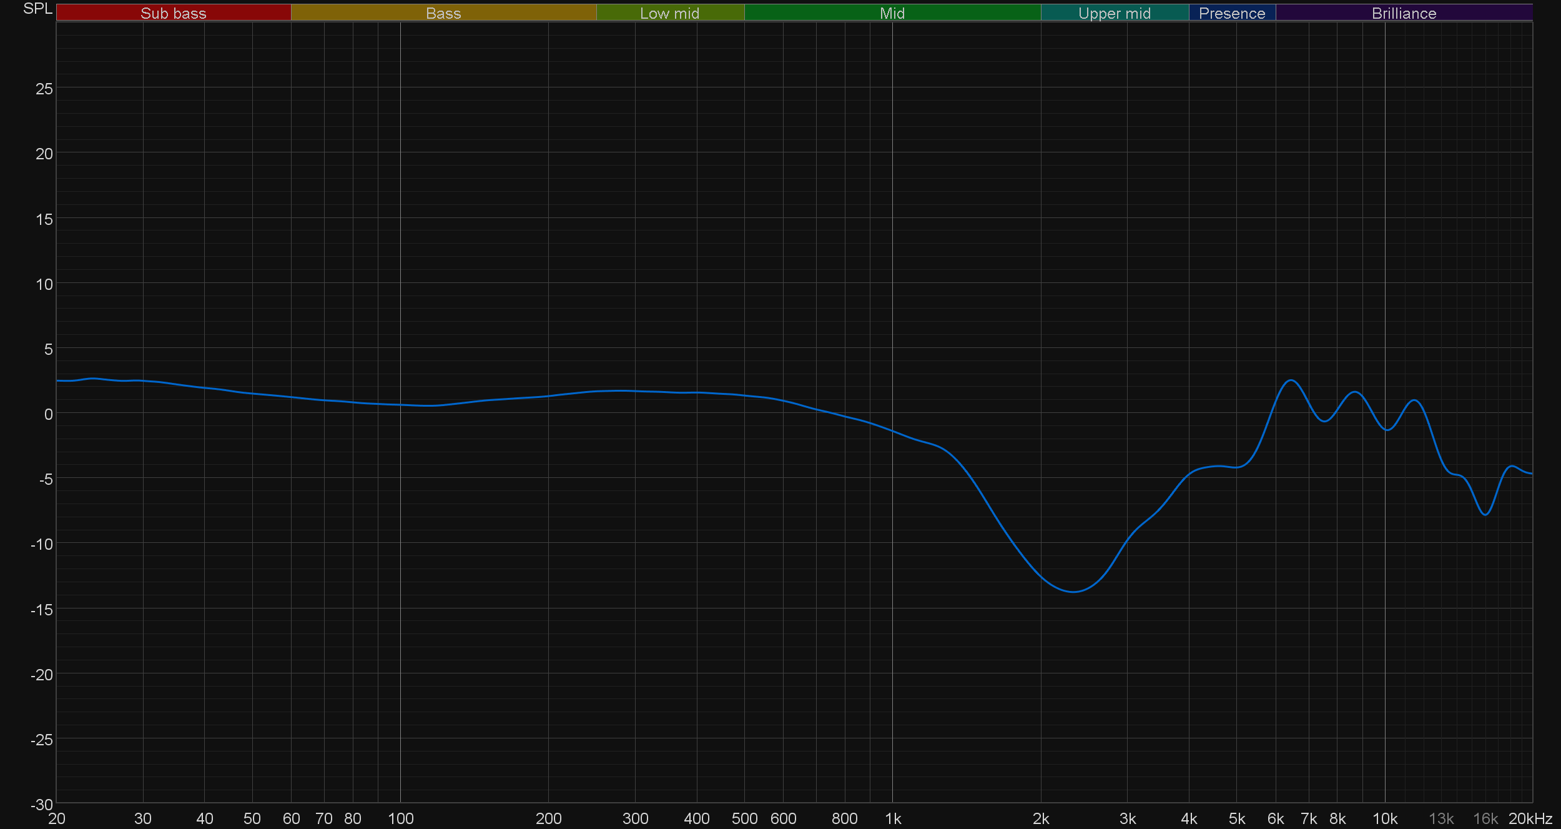Image resolution: width=1561 pixels, height=829 pixels.
Task: Click the greyed 16k frequency axis label
Action: pyautogui.click(x=1485, y=818)
